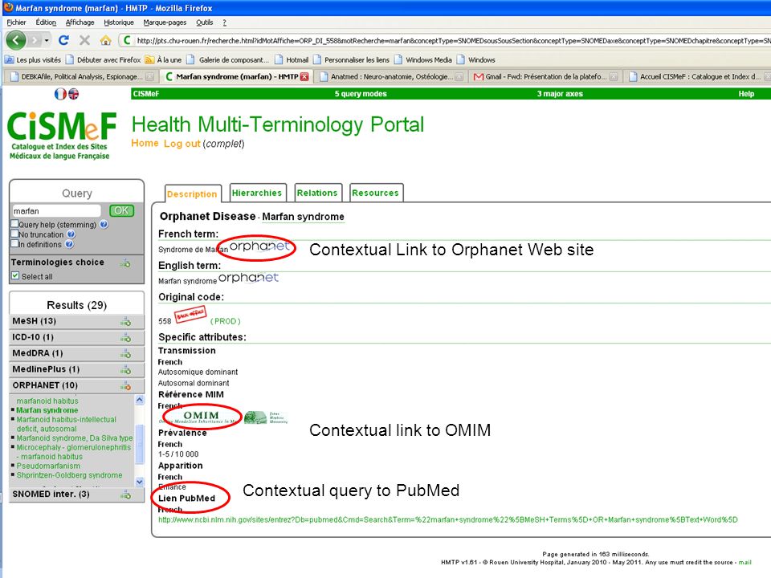Open the history dropdown beside navigation arrows

click(47, 40)
